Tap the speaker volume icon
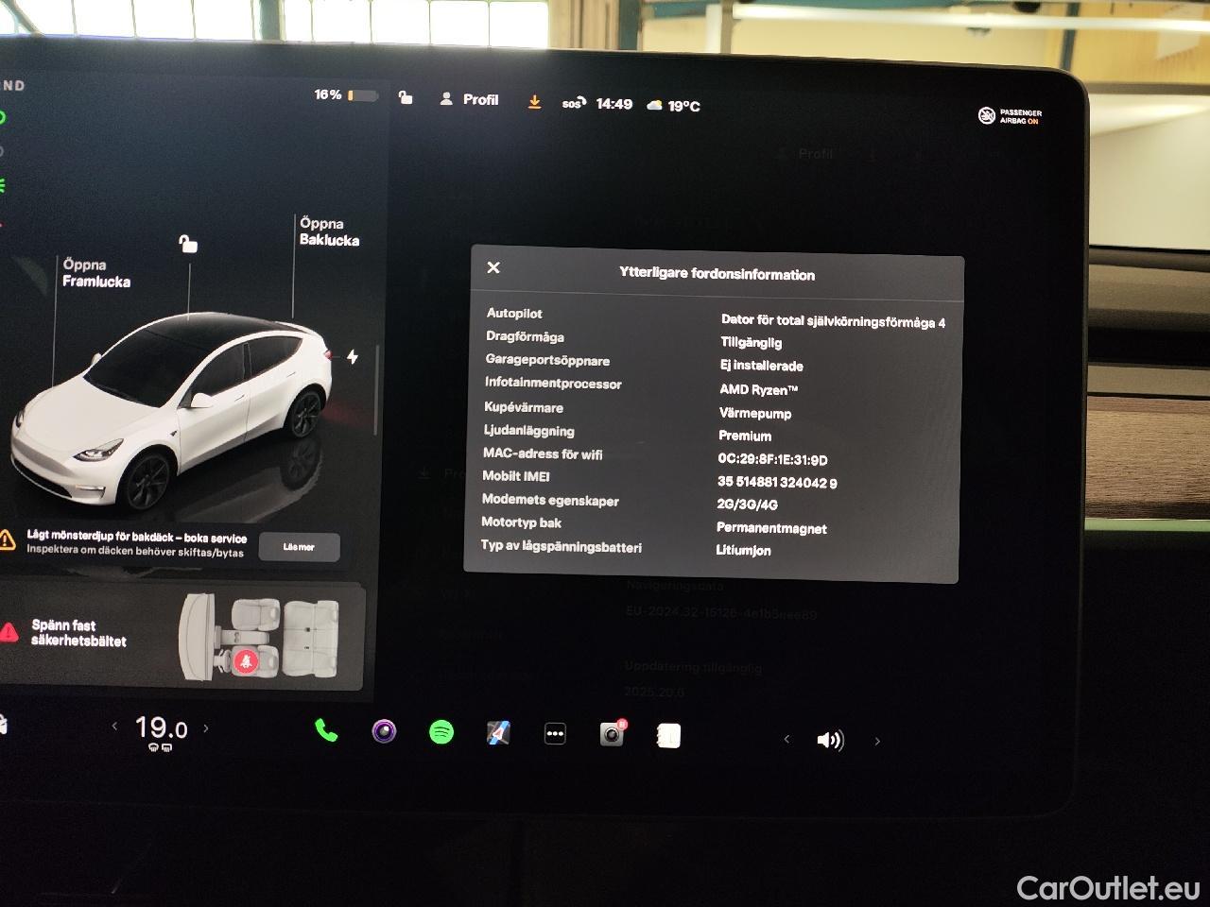The image size is (1210, 907). (x=830, y=740)
